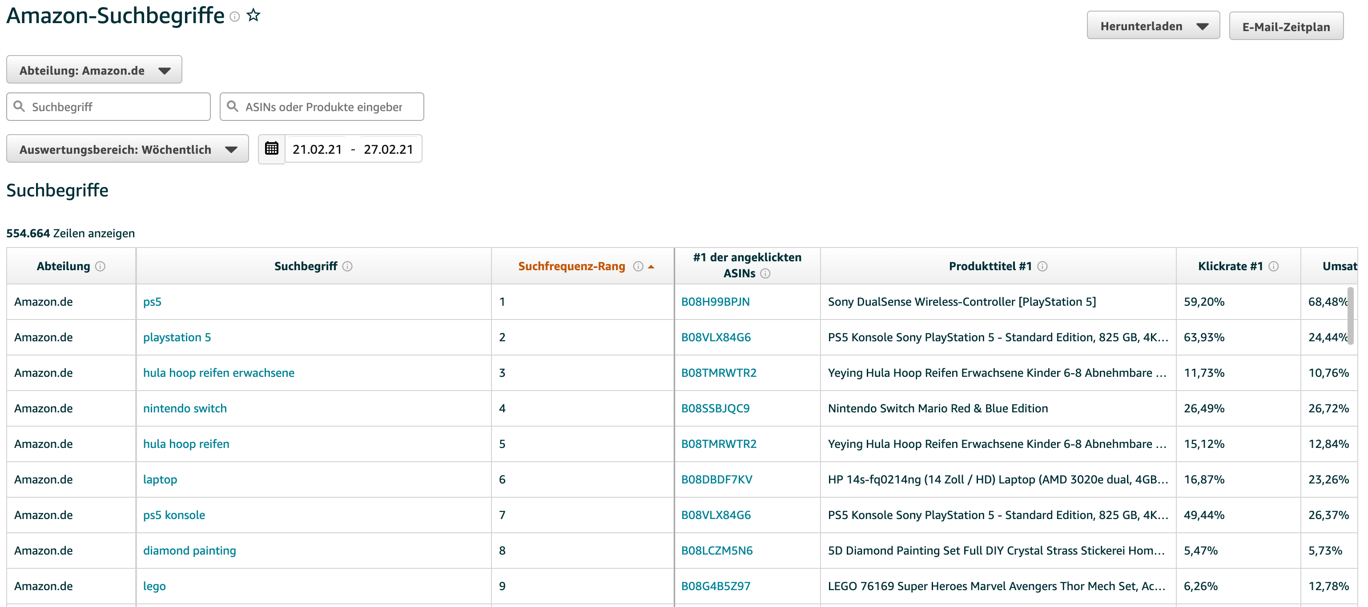Open search term link nintendo switch
This screenshot has height=607, width=1368.
pyautogui.click(x=185, y=408)
